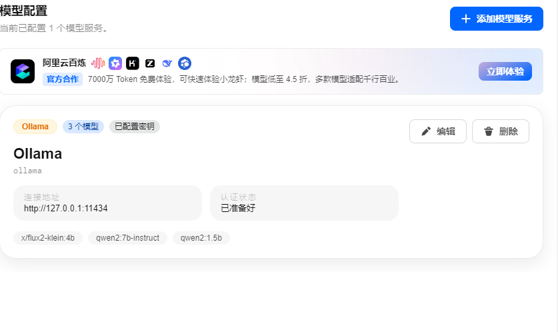This screenshot has height=332, width=558.
Task: Click the blue circular model icon
Action: (x=185, y=63)
